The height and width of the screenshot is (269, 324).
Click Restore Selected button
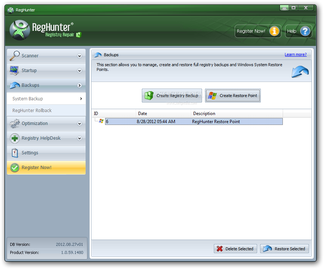pos(284,248)
